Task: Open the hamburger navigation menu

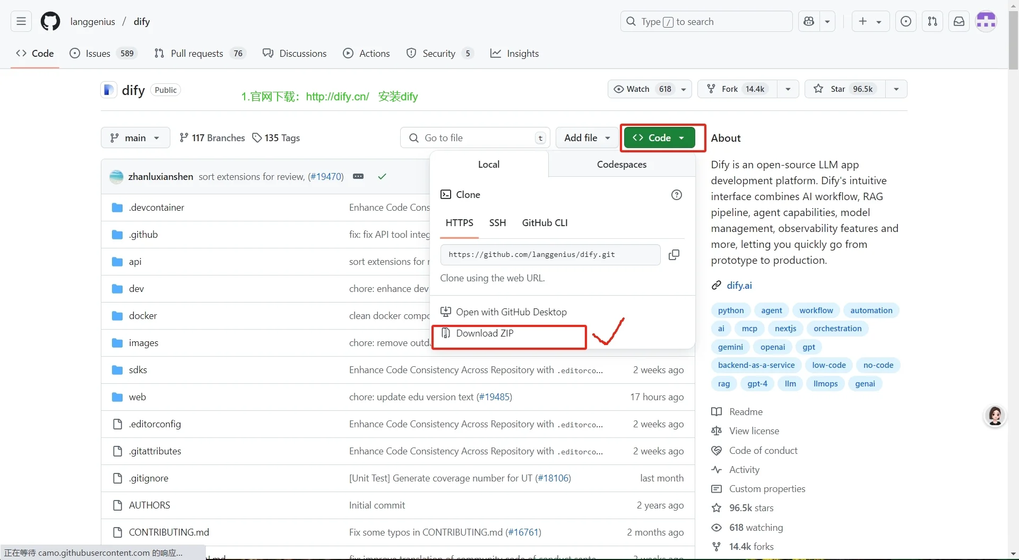Action: 21,21
